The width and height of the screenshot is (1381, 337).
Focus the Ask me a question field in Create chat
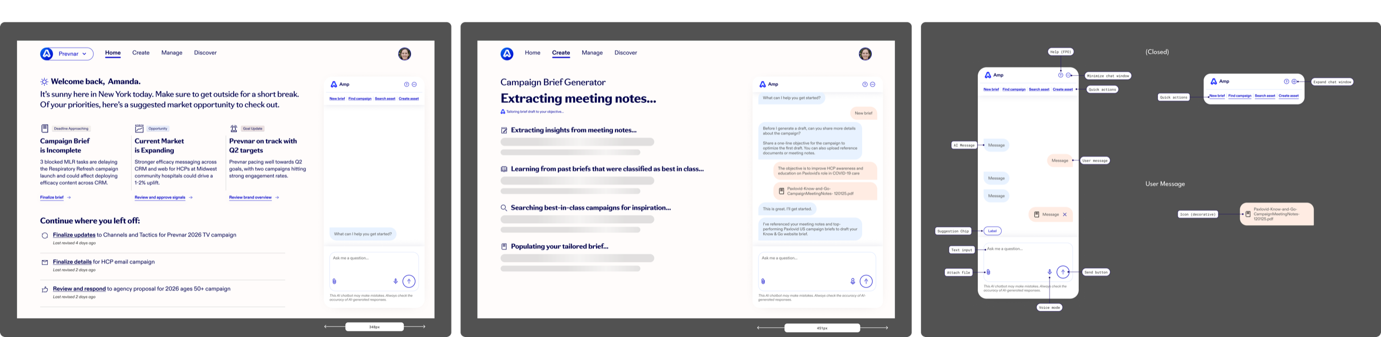pyautogui.click(x=817, y=271)
